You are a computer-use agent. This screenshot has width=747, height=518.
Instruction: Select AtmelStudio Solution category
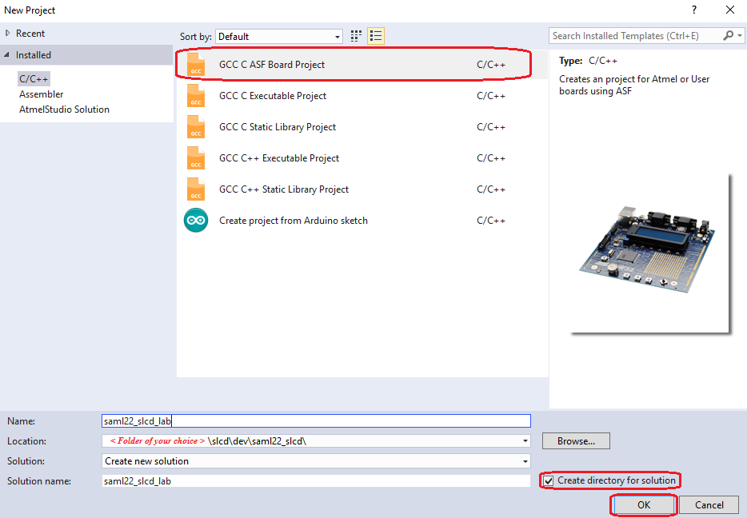click(64, 110)
